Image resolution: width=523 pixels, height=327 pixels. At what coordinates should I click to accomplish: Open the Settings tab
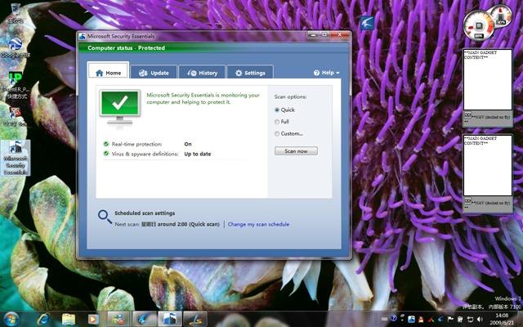pyautogui.click(x=250, y=73)
